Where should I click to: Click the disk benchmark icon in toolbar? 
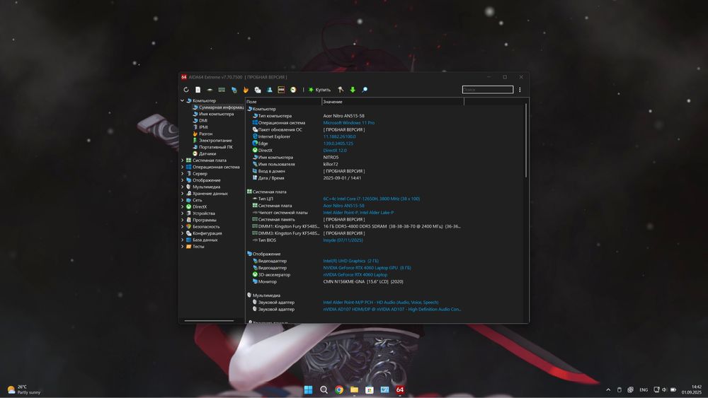pos(210,90)
